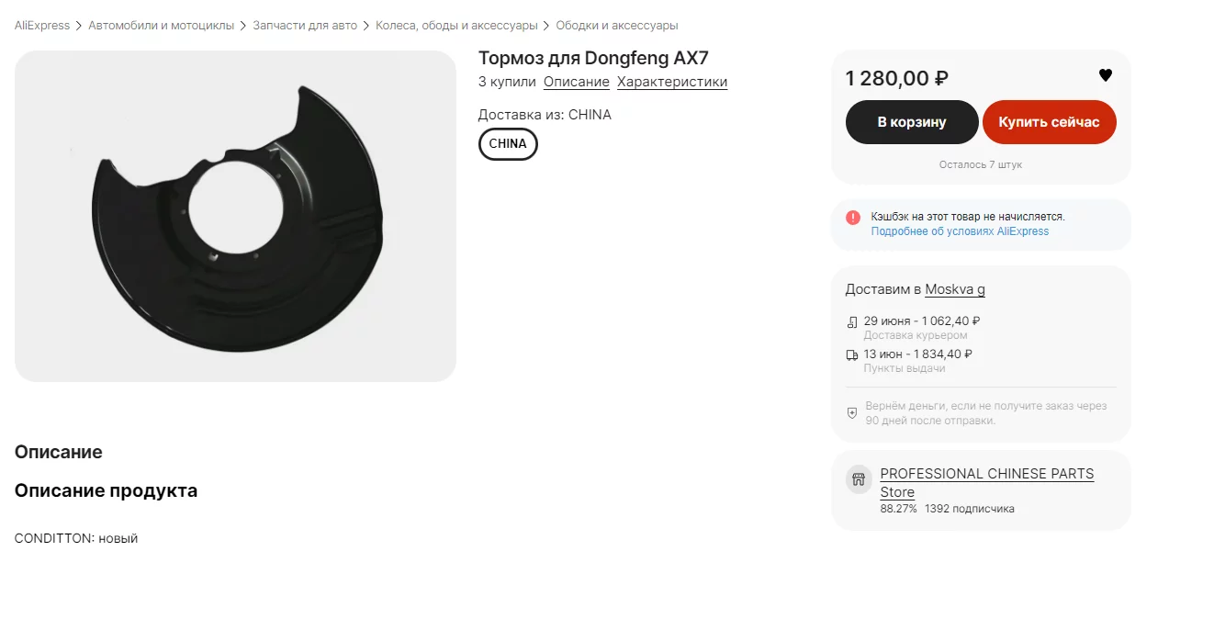The height and width of the screenshot is (641, 1214).
Task: Open Ободки и аксессуары breadcrumb
Action: tap(617, 26)
